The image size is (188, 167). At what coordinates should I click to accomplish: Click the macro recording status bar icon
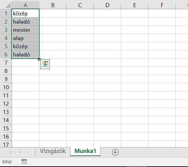click(24, 162)
